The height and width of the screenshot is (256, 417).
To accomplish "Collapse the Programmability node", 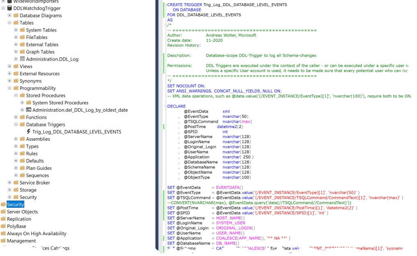I will (9, 88).
